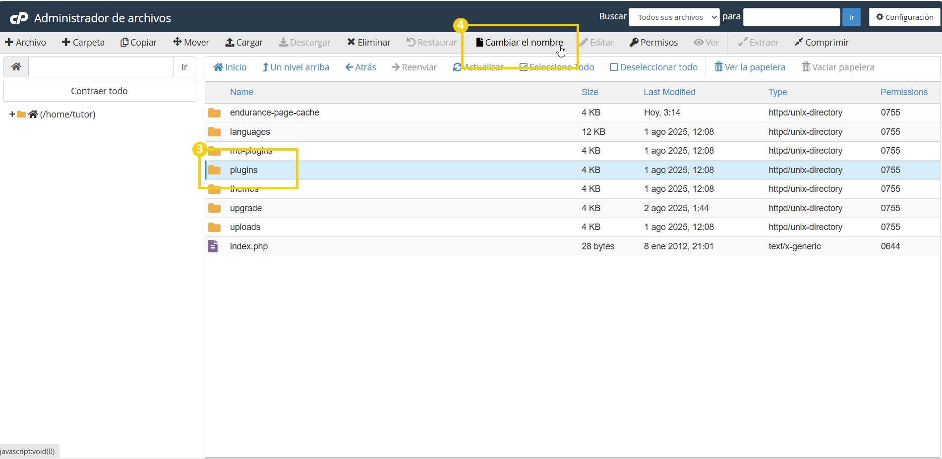Image resolution: width=942 pixels, height=459 pixels.
Task: Click the 28 bytes size cell
Action: point(598,246)
